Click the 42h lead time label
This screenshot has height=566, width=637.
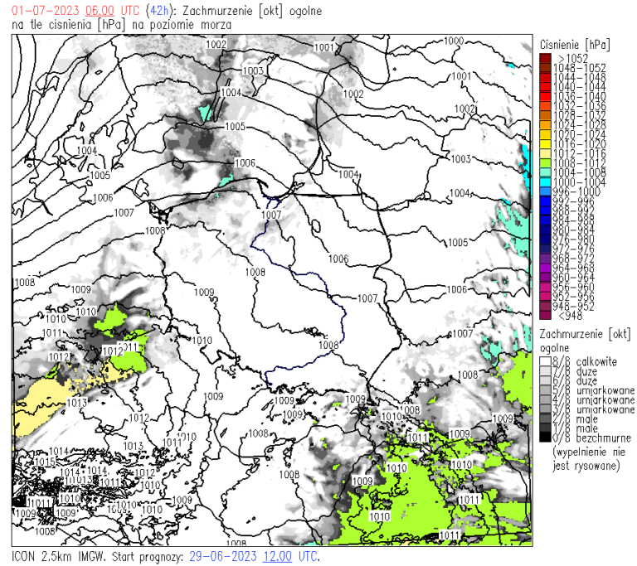point(158,10)
